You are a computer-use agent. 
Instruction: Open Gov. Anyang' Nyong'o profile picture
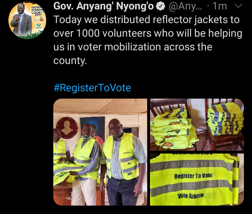click(27, 20)
